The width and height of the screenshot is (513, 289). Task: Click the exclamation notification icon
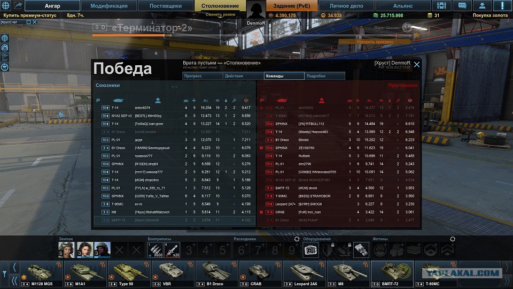tap(502, 5)
